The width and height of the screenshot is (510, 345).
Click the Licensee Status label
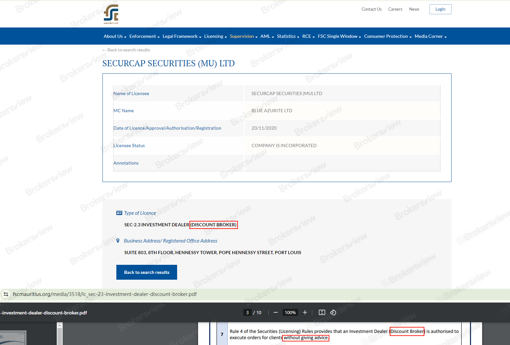[129, 146]
